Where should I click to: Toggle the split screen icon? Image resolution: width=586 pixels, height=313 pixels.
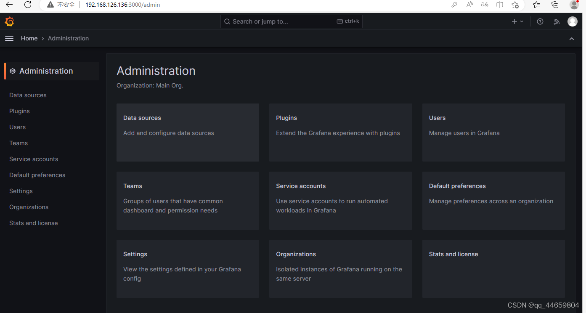(x=500, y=5)
